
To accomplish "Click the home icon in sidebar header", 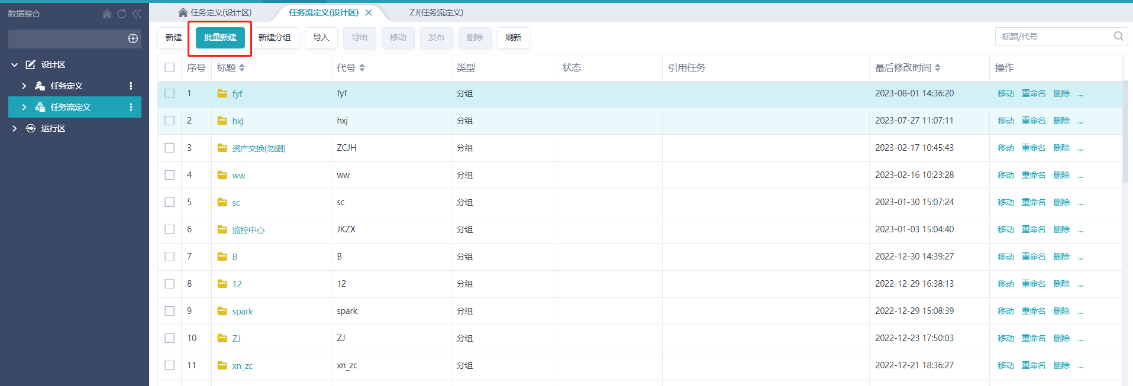I will point(107,14).
